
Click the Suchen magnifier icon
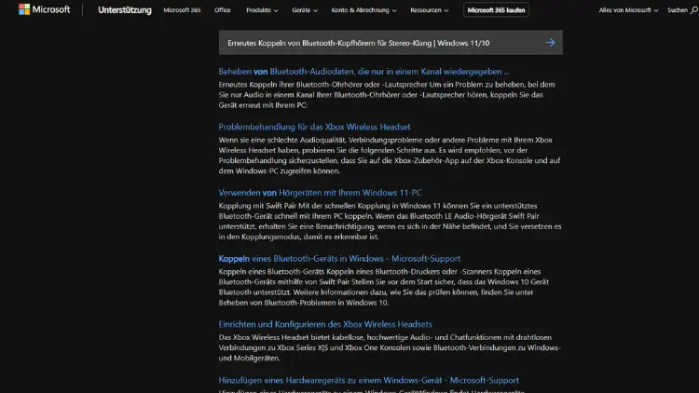(693, 10)
